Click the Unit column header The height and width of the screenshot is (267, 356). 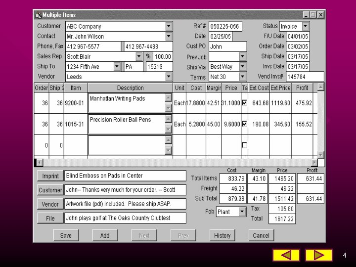click(x=179, y=88)
